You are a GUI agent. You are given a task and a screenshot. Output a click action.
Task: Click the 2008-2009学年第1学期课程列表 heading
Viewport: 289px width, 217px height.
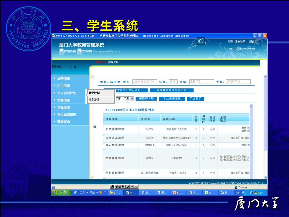130,110
